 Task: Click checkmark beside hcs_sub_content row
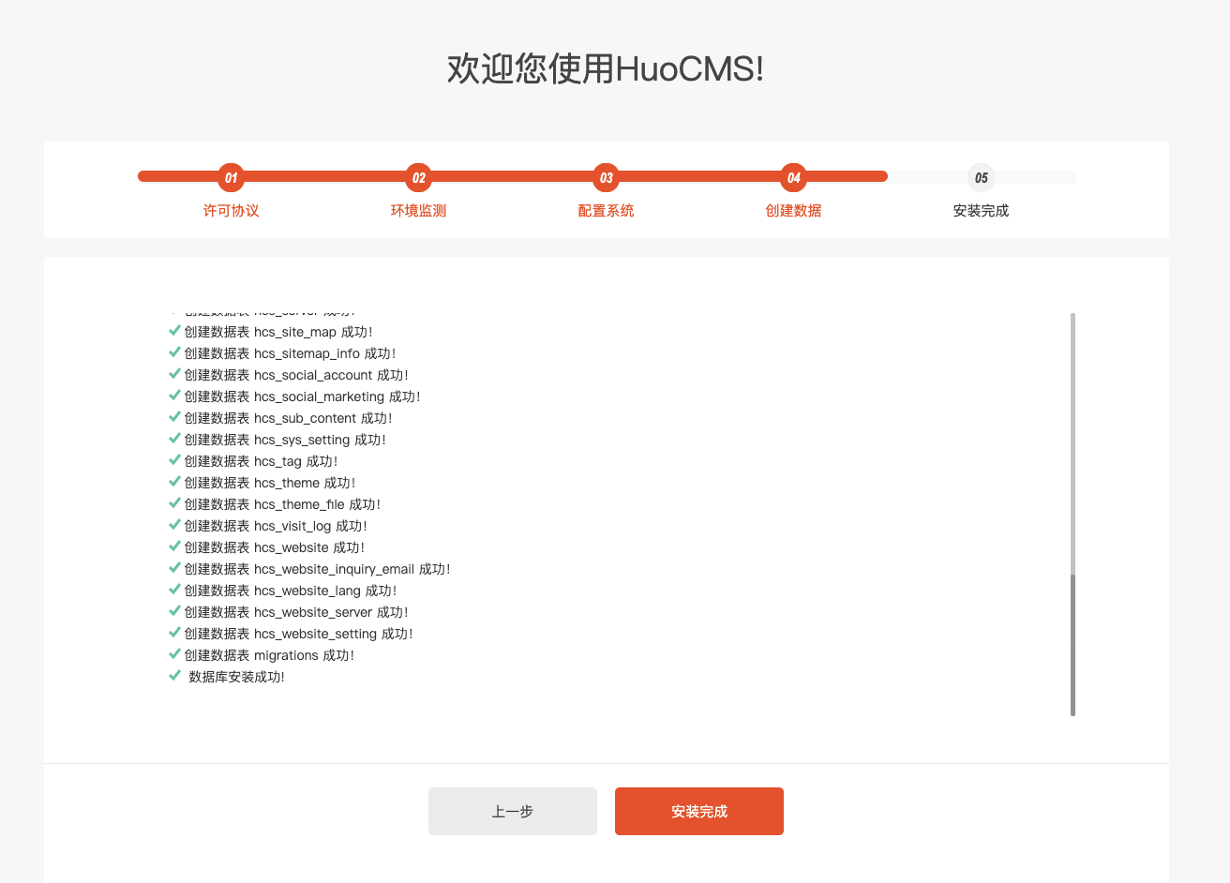tap(174, 417)
